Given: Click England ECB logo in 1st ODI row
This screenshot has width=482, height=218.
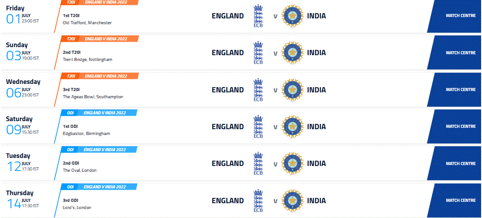Looking at the screenshot, I should pyautogui.click(x=258, y=127).
